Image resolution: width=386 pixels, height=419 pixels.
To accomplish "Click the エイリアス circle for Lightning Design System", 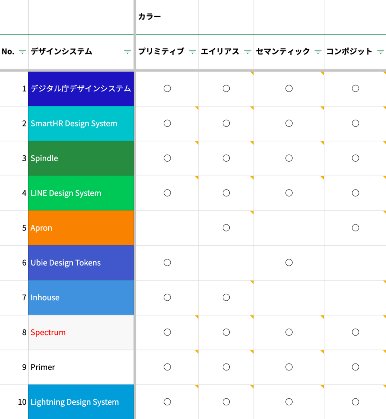I will (x=226, y=402).
